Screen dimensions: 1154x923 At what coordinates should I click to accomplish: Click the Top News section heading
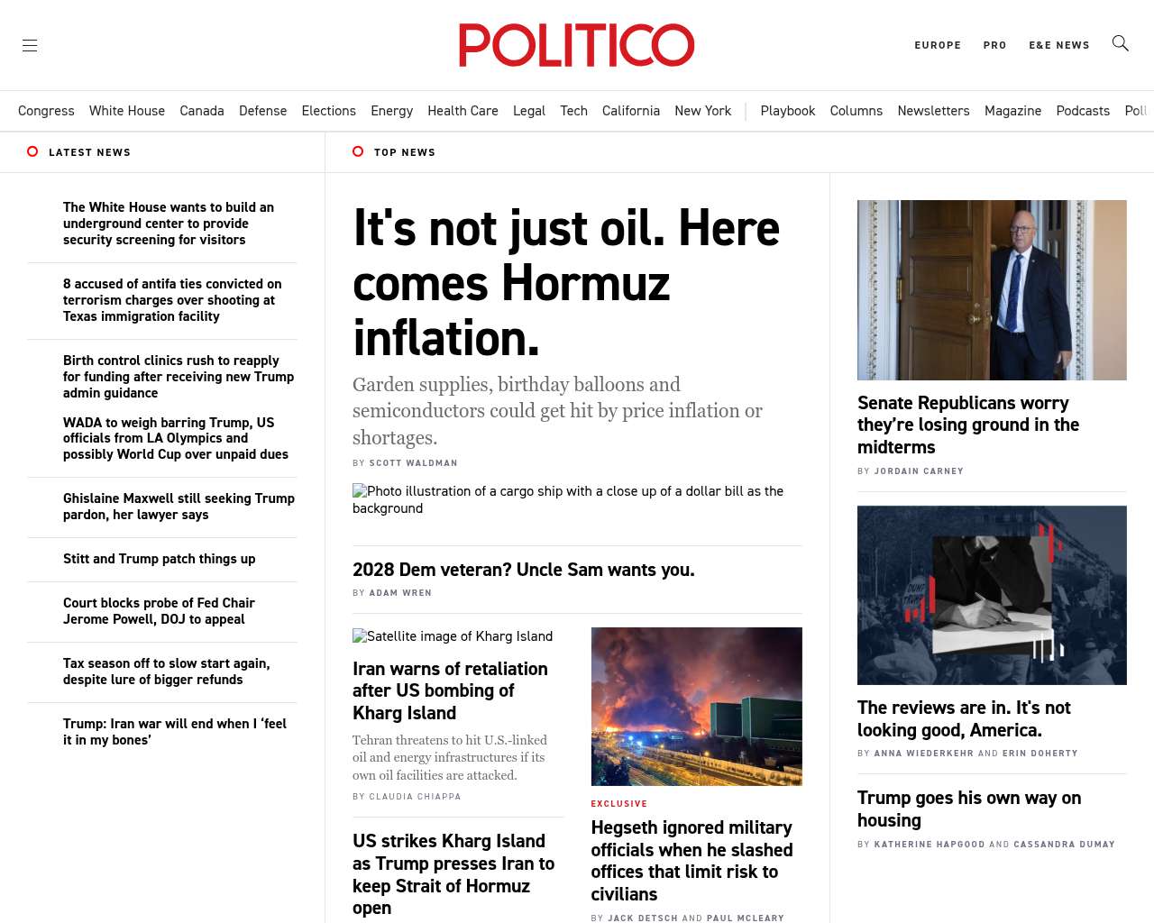[x=405, y=152]
